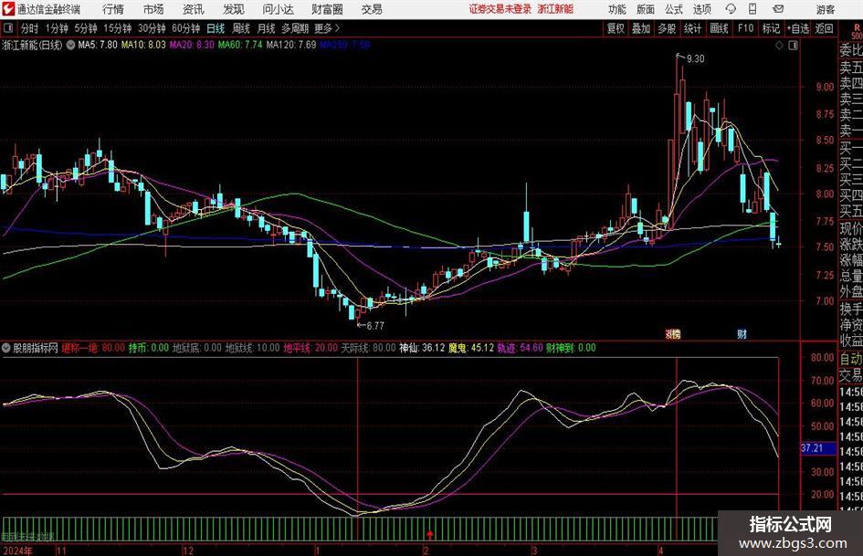Select the 日线 daily period tab

216,28
